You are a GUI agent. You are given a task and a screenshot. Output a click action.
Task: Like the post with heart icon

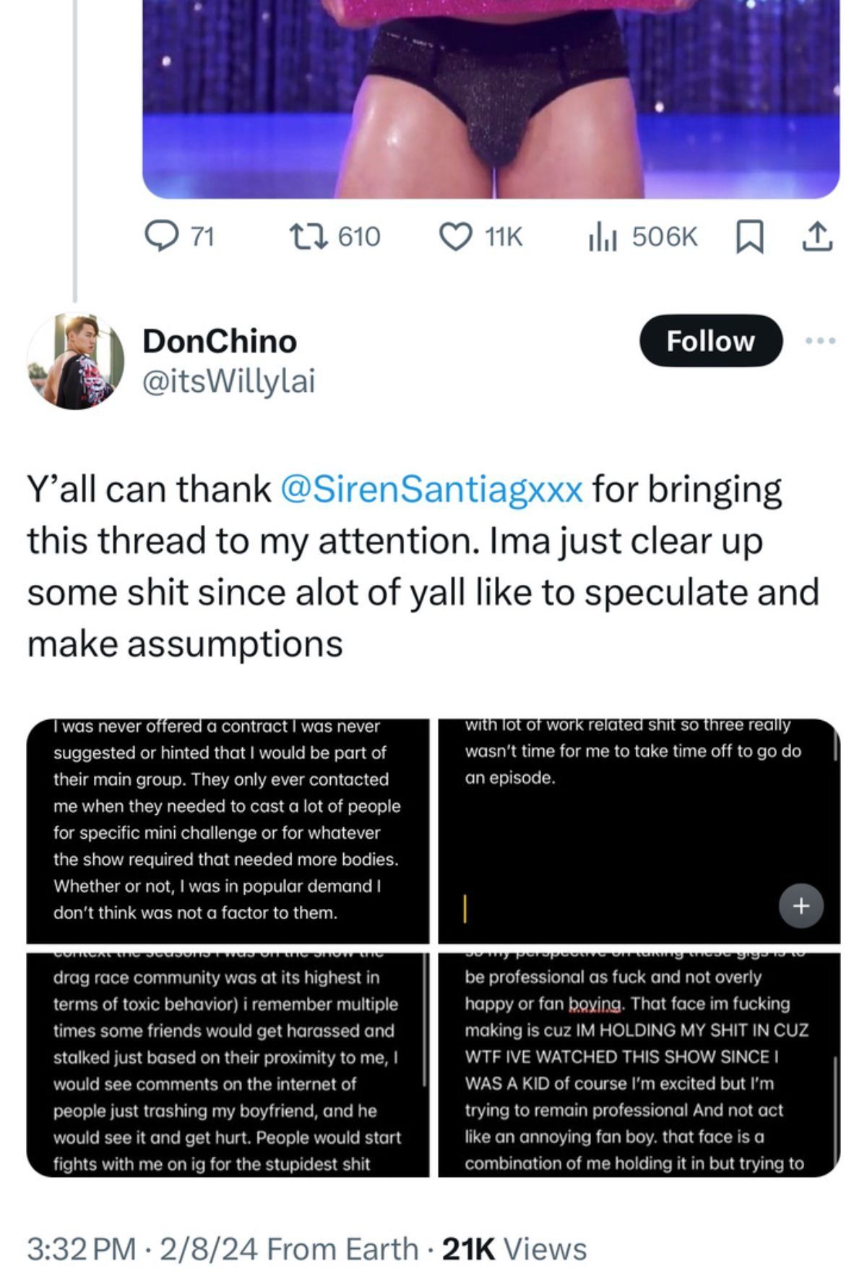457,236
